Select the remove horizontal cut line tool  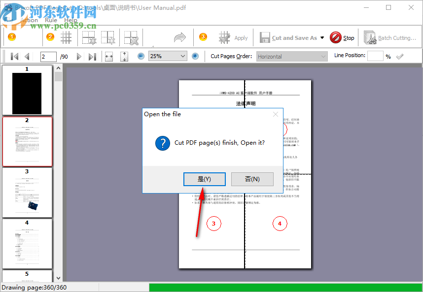[88, 37]
